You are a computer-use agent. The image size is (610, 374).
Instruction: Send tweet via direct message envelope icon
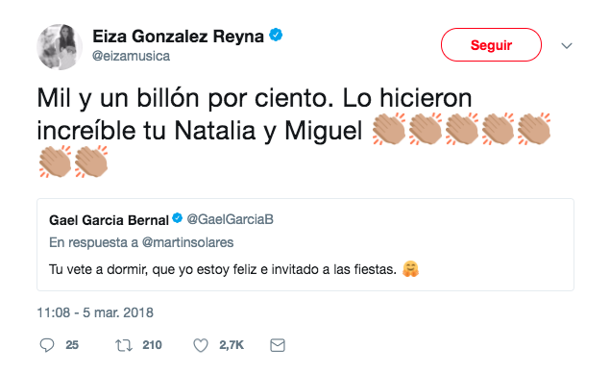pos(278,345)
